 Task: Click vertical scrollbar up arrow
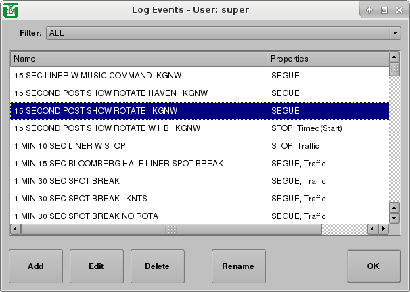[x=395, y=58]
